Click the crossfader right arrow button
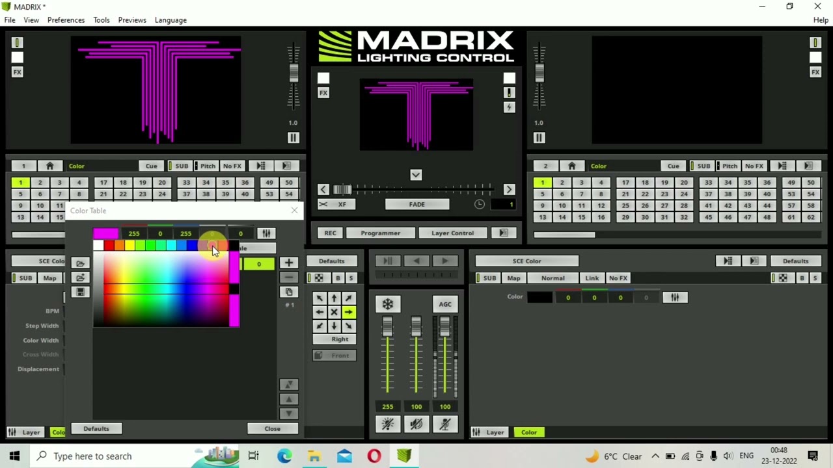This screenshot has height=468, width=833. pos(509,189)
